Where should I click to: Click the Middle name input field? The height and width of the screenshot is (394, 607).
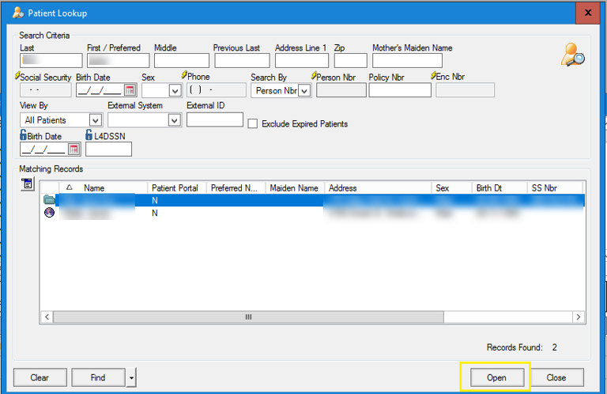pos(182,60)
